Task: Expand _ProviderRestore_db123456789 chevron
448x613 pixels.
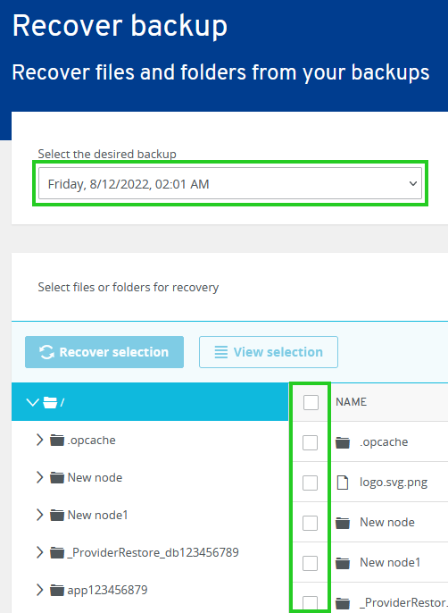Action: click(39, 552)
